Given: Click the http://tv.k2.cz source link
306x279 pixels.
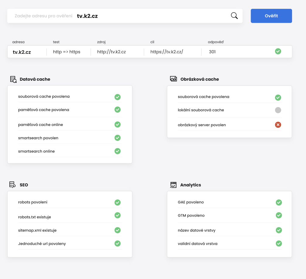Looking at the screenshot, I should pos(111,52).
